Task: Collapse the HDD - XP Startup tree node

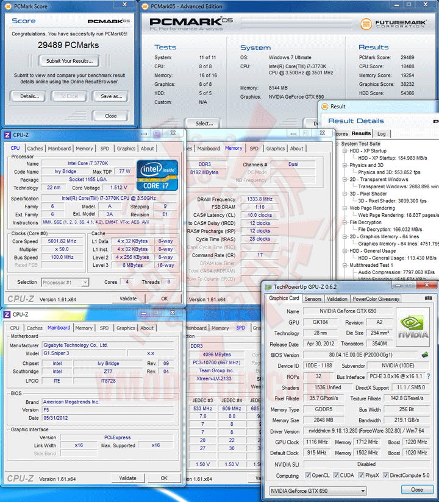Action: (344, 151)
